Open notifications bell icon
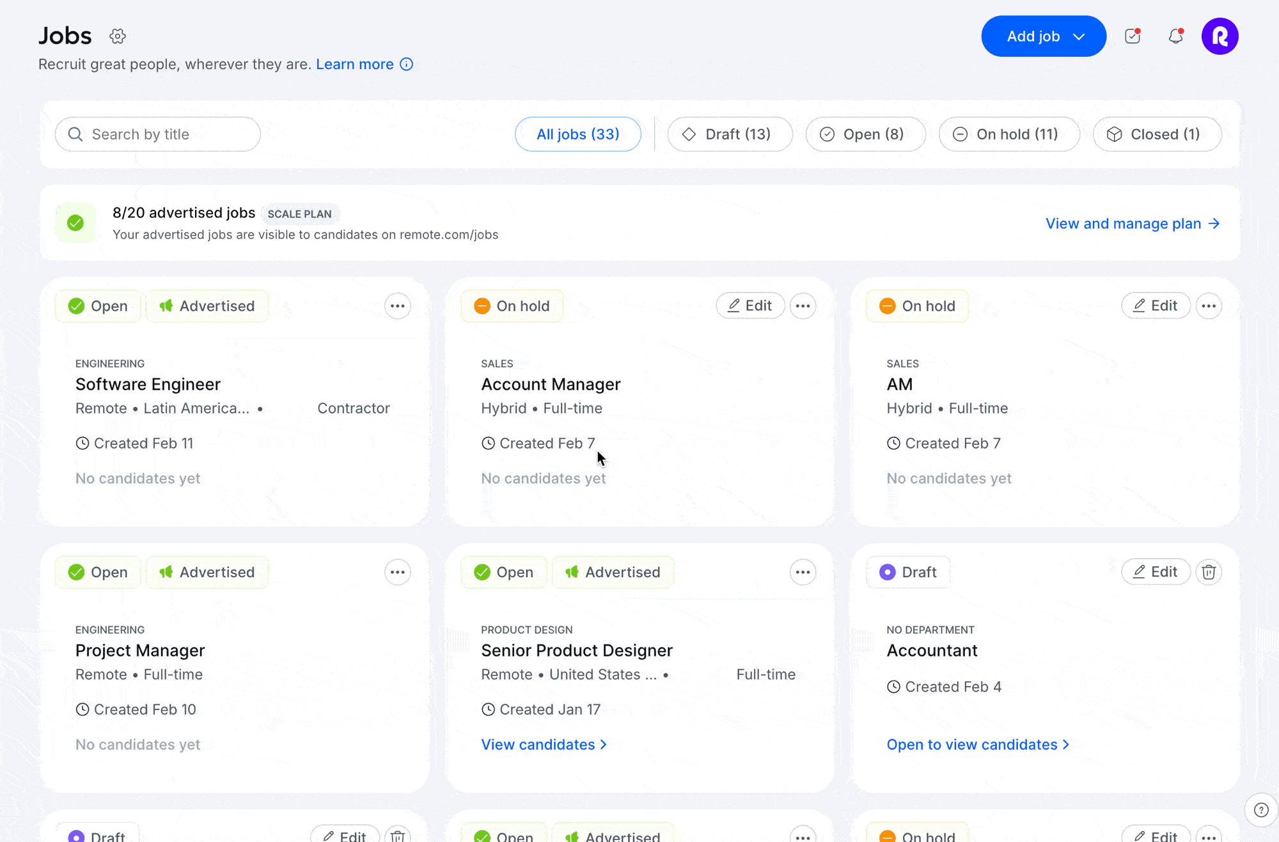Screen dimensions: 1279x842 [x=1176, y=36]
